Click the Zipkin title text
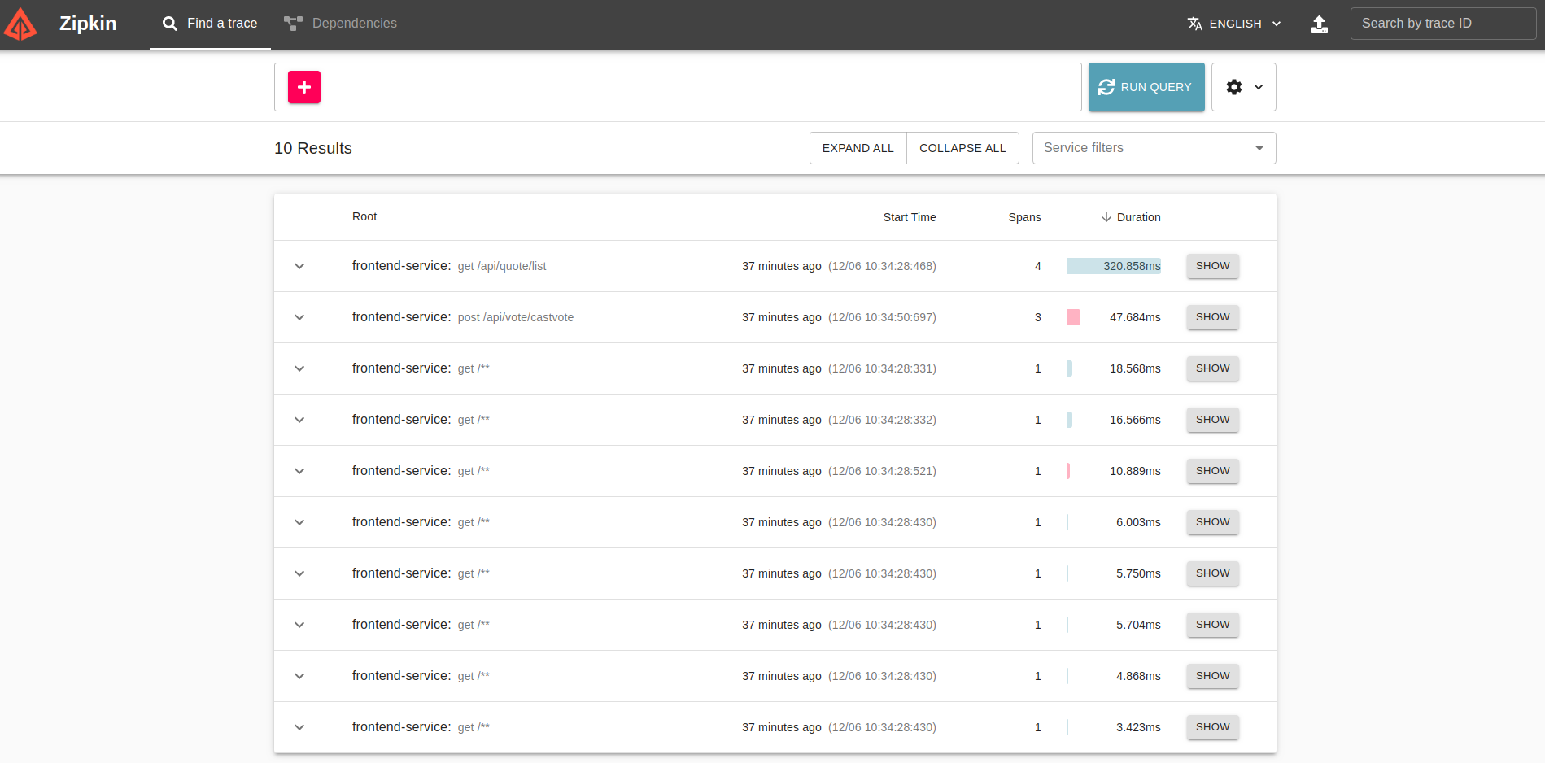The width and height of the screenshot is (1545, 763). pos(88,24)
